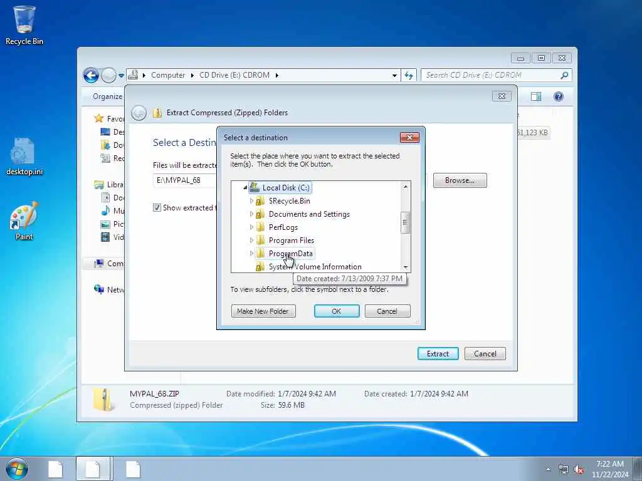The height and width of the screenshot is (481, 642).
Task: Click the Show desktop button at taskbar end
Action: [638, 469]
